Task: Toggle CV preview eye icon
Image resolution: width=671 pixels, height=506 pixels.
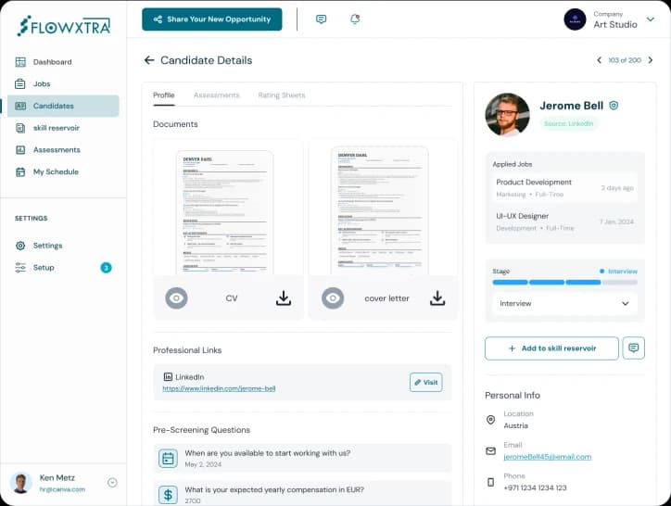Action: [176, 298]
